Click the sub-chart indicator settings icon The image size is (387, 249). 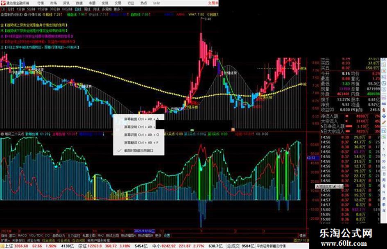point(2,134)
